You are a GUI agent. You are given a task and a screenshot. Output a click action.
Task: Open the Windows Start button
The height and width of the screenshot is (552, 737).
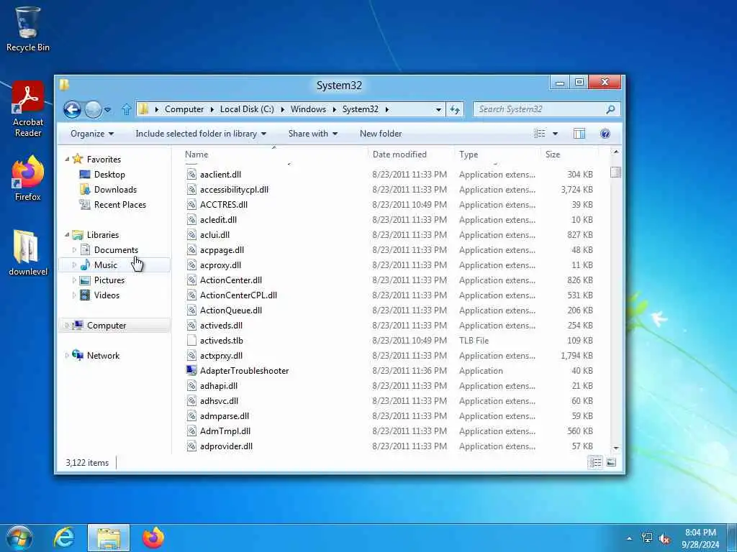point(19,538)
